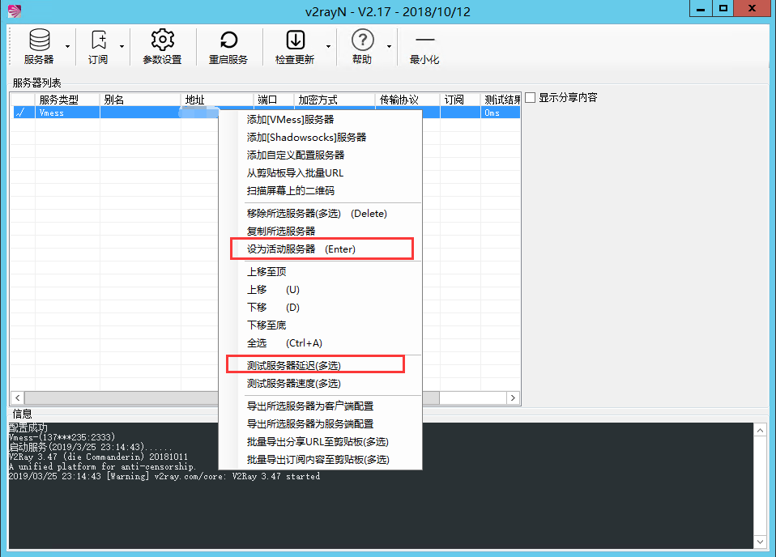Click the 重启服务 restart icon
The width and height of the screenshot is (776, 557).
click(228, 40)
